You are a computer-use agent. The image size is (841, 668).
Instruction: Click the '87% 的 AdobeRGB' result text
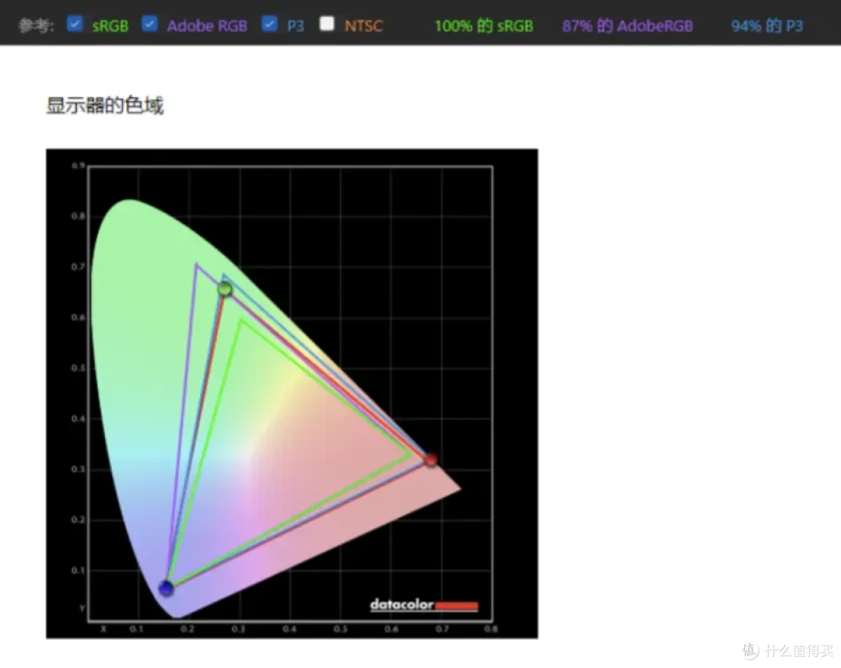[628, 26]
